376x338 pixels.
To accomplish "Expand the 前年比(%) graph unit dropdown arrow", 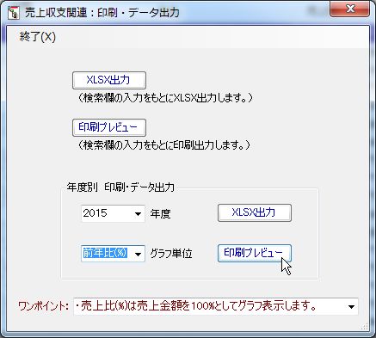I will (x=138, y=254).
